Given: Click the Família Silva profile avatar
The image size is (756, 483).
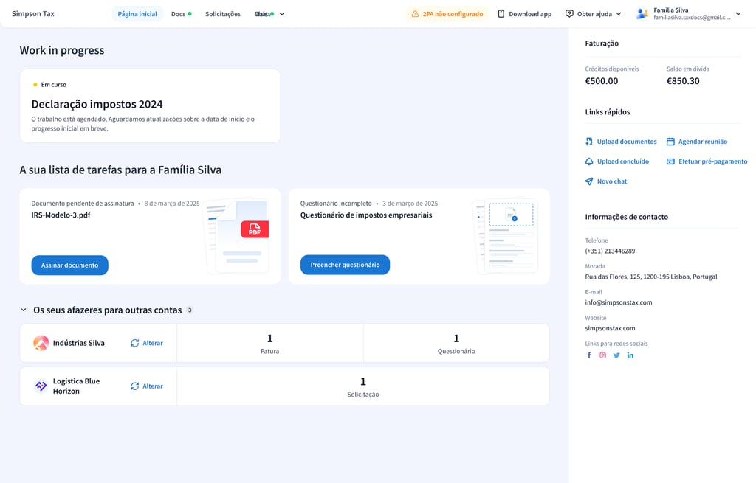Looking at the screenshot, I should pyautogui.click(x=642, y=14).
